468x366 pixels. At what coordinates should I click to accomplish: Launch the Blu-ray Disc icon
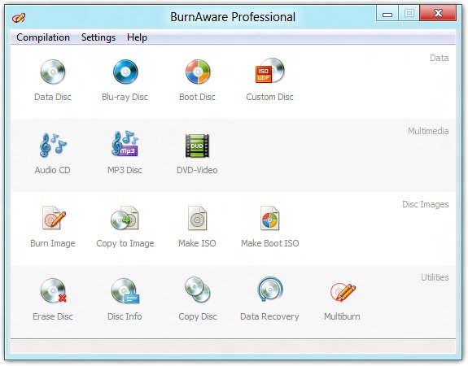click(125, 72)
